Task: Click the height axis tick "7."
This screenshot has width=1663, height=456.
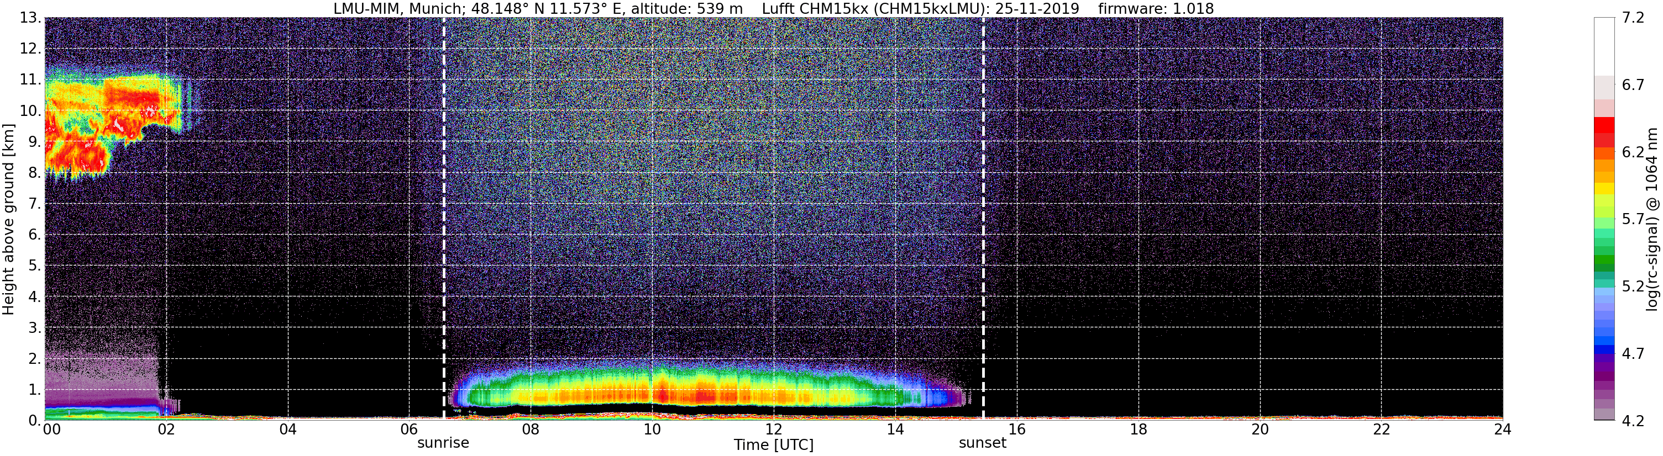Action: 35,204
